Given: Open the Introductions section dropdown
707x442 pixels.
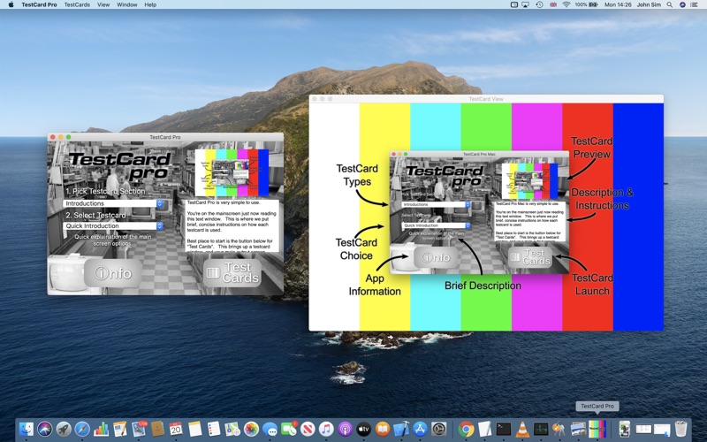Looking at the screenshot, I should point(113,203).
